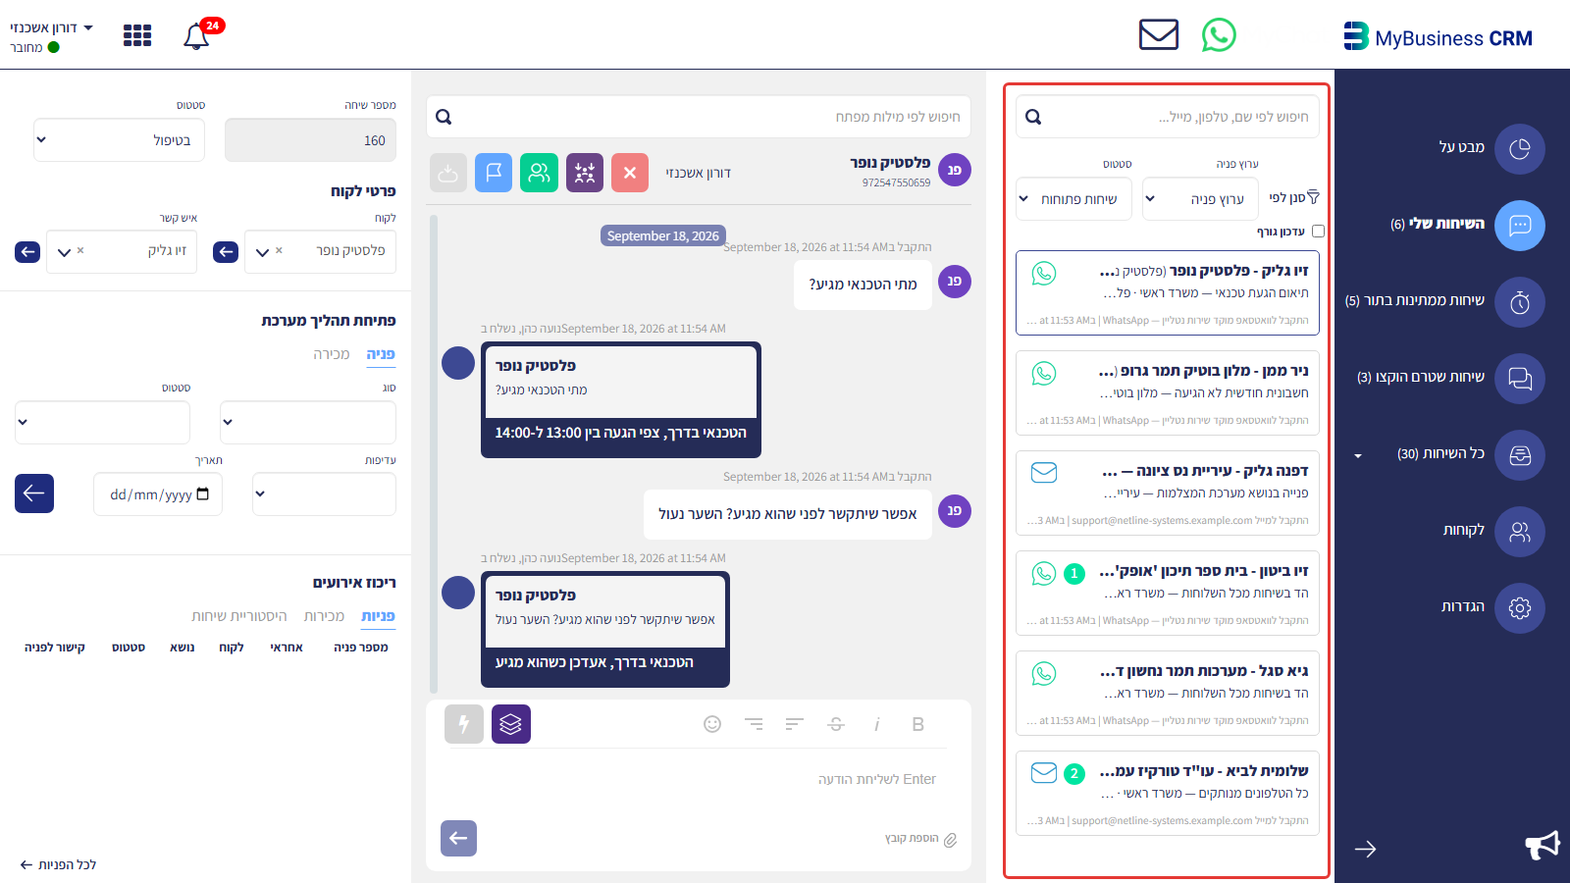Switch to היסטוריית שיחות tab
The width and height of the screenshot is (1570, 883).
239,616
